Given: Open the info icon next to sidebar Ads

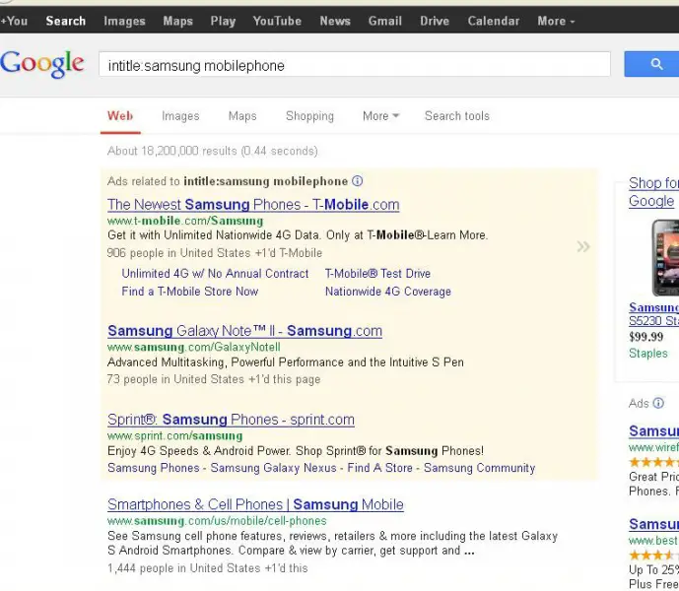Looking at the screenshot, I should point(658,404).
